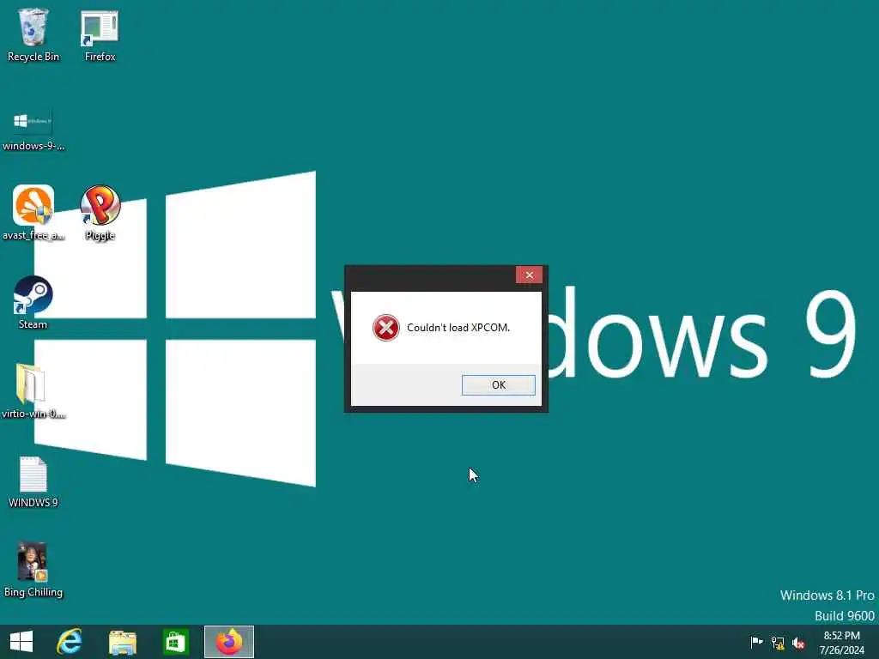Open the network status tray icon
The height and width of the screenshot is (659, 879).
coord(778,642)
